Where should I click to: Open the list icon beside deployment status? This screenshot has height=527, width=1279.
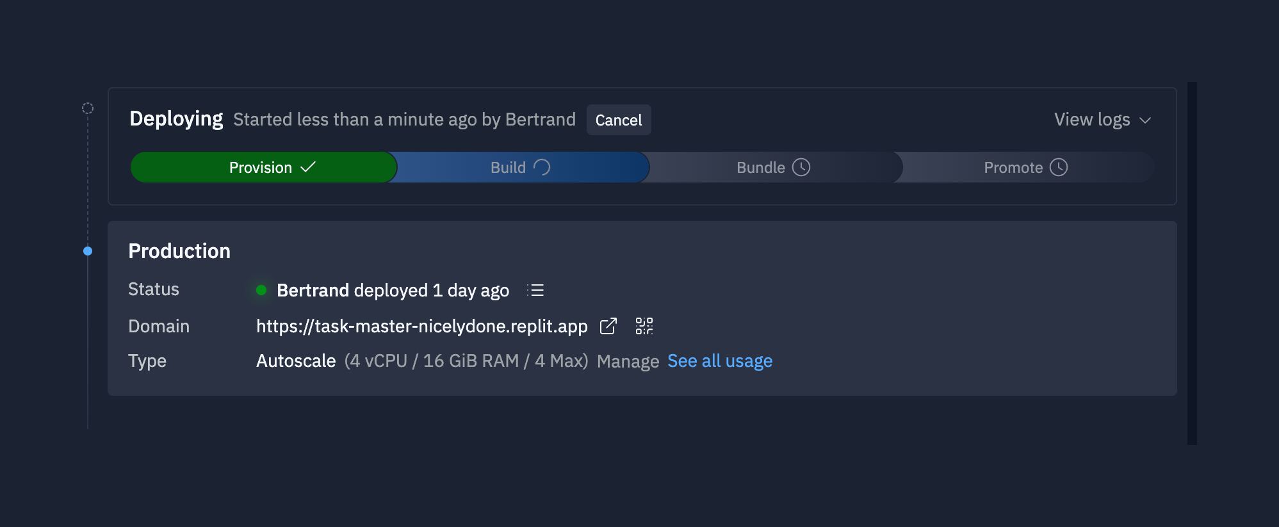535,290
